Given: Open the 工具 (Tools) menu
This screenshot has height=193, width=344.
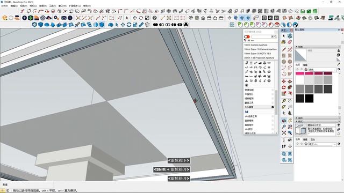Looking at the screenshot, I should click(x=53, y=6).
